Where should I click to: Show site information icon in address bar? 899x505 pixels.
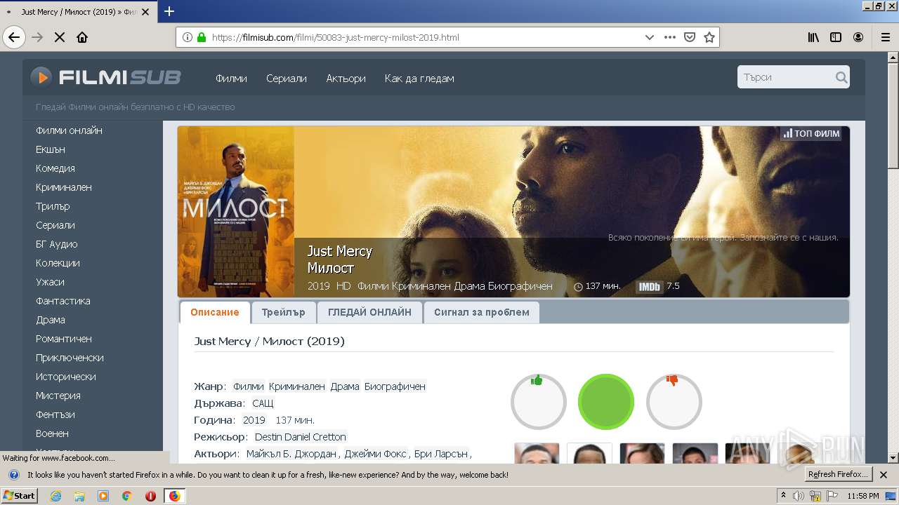click(x=187, y=37)
